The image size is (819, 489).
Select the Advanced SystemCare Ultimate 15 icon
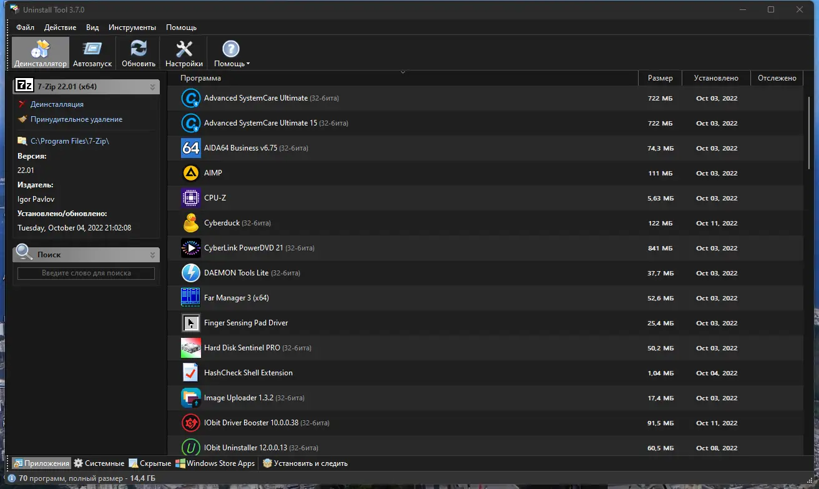(190, 123)
